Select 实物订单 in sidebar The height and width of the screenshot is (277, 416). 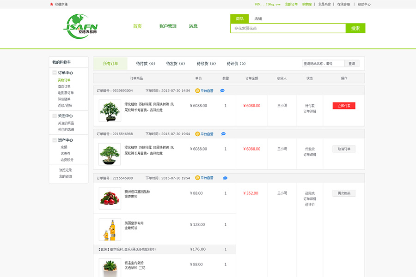pyautogui.click(x=64, y=80)
